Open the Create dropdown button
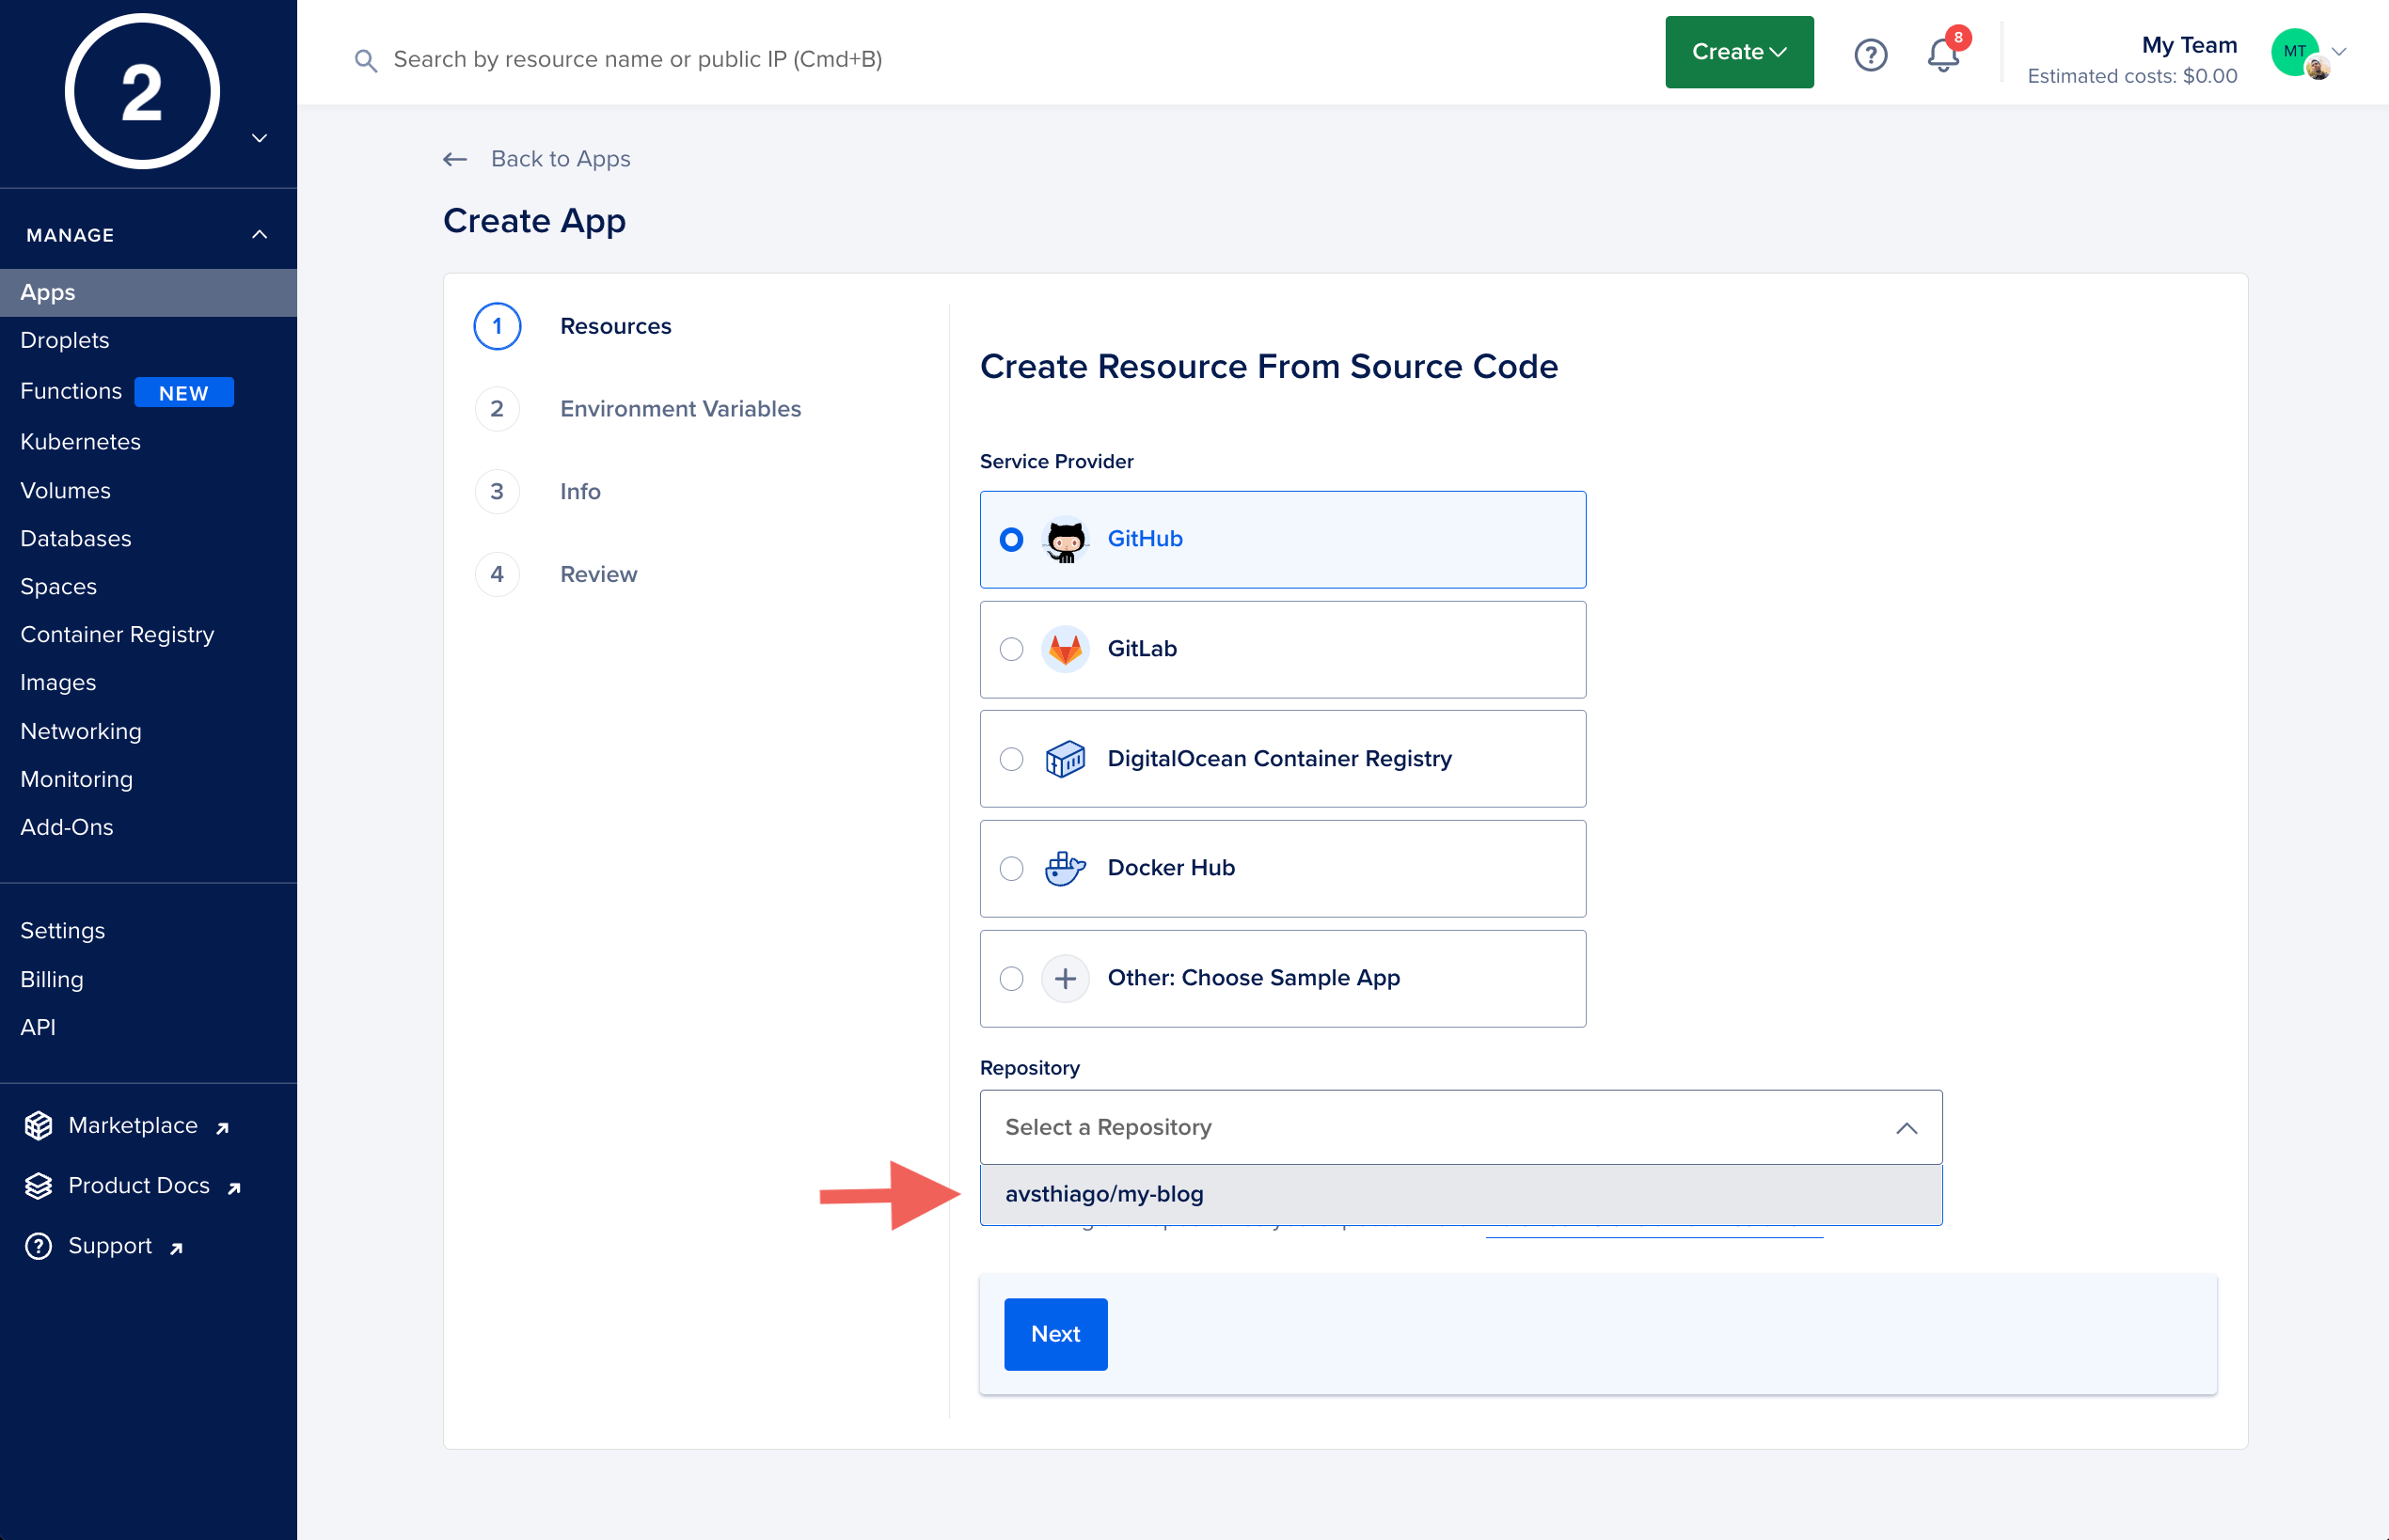This screenshot has width=2389, height=1540. pyautogui.click(x=1739, y=52)
